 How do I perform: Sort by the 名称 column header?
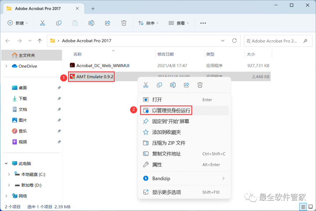pos(78,54)
